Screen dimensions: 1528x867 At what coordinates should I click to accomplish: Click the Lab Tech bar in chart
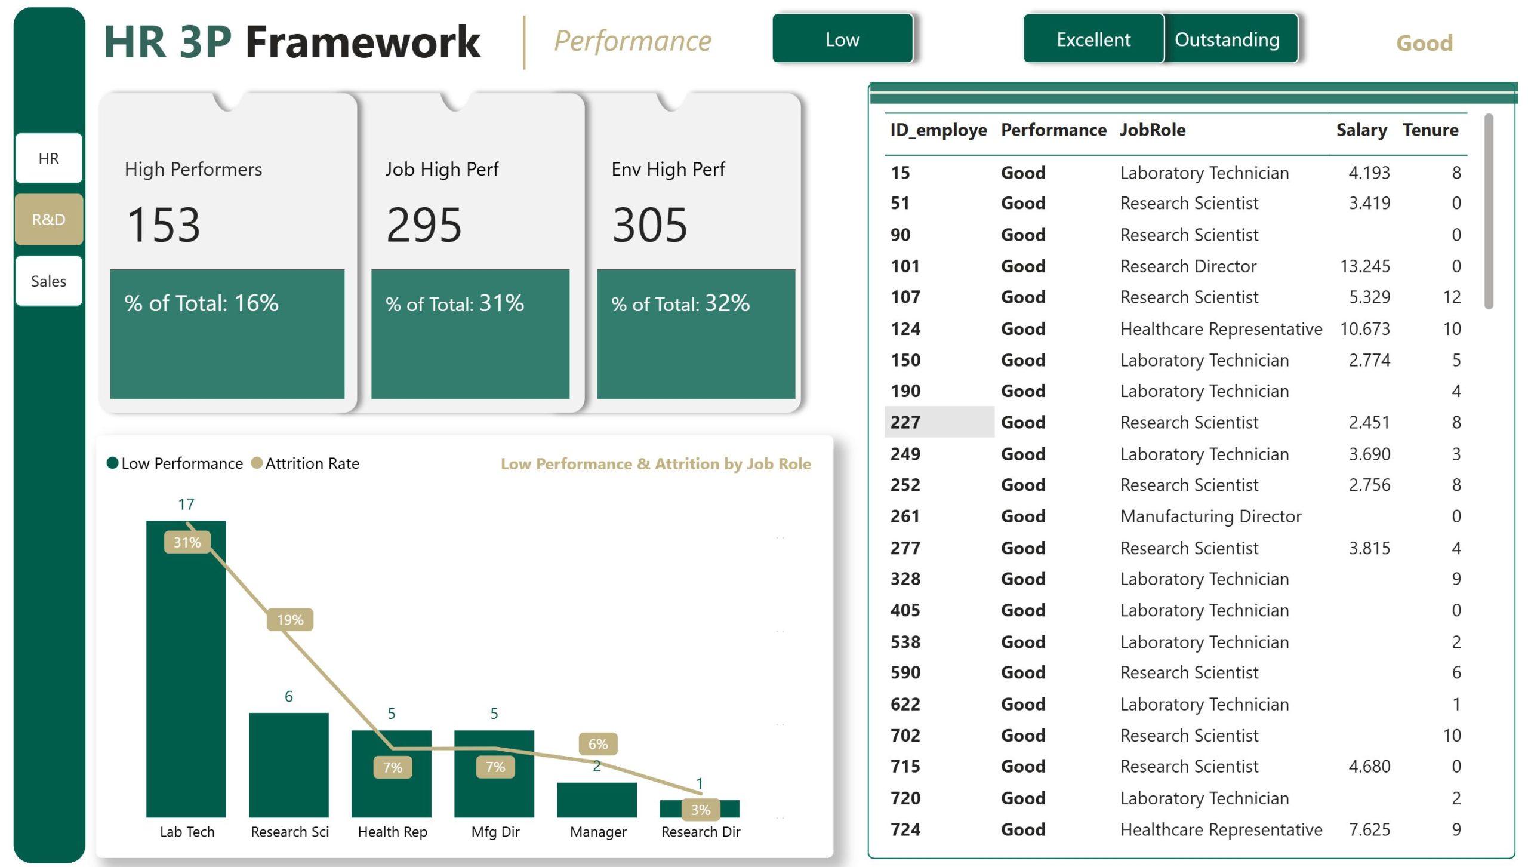186,687
